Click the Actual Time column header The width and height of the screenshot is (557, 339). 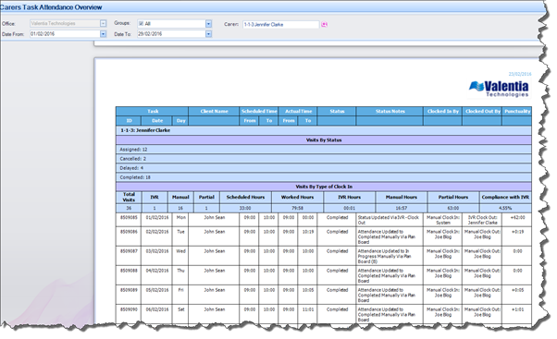tap(298, 112)
